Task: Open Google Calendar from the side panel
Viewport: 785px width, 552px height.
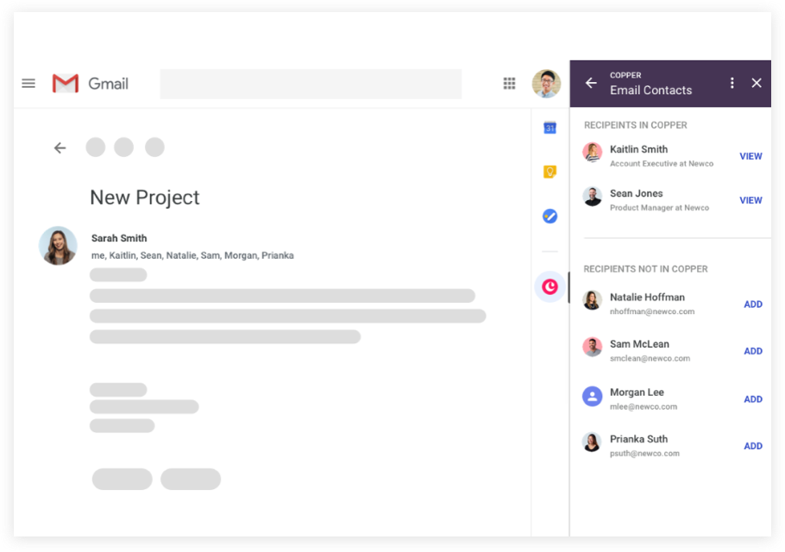Action: (549, 127)
